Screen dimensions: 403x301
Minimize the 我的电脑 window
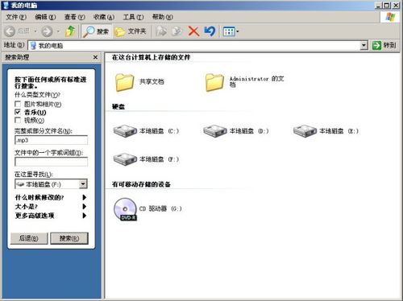[x=379, y=5]
